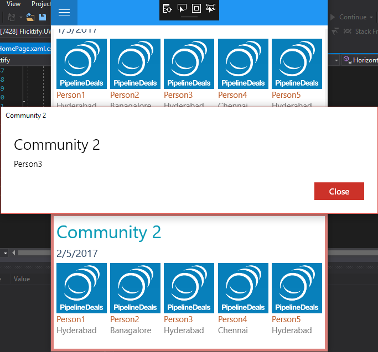Select Person2 thumbnail under Community 2

[x=135, y=288]
